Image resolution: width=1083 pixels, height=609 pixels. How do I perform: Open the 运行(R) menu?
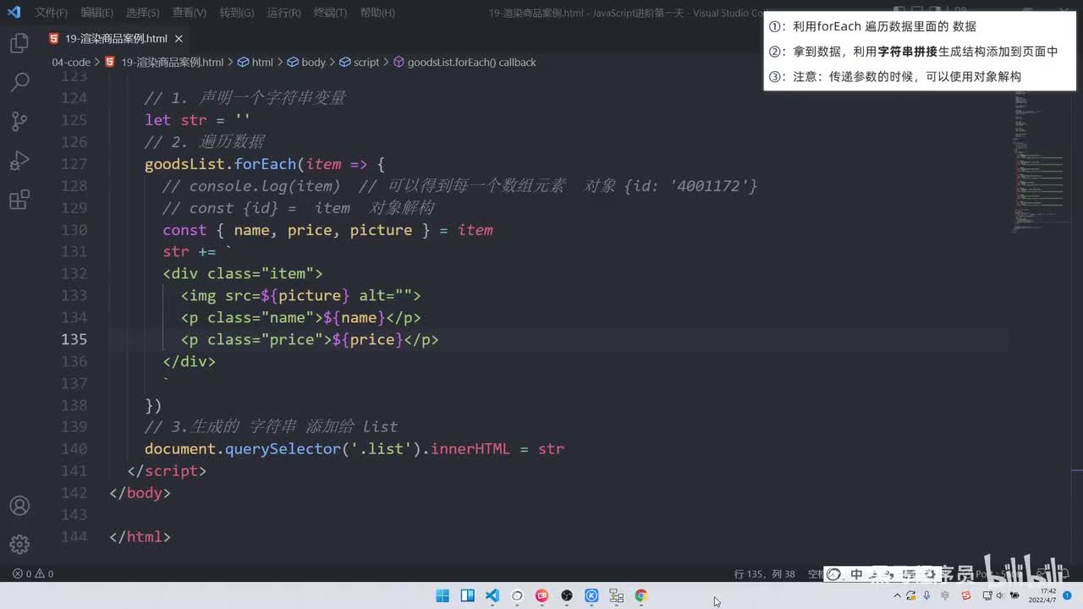[283, 13]
